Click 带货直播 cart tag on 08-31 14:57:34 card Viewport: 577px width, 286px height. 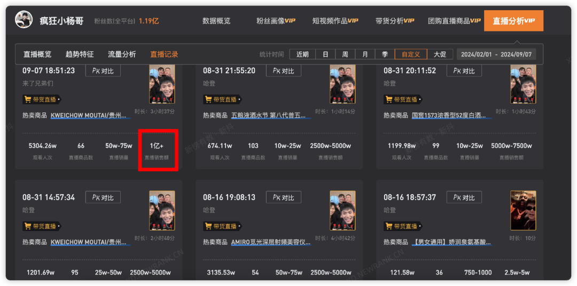(42, 226)
